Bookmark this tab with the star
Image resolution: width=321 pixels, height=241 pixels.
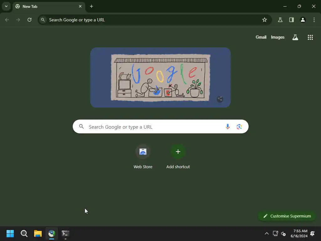[265, 20]
